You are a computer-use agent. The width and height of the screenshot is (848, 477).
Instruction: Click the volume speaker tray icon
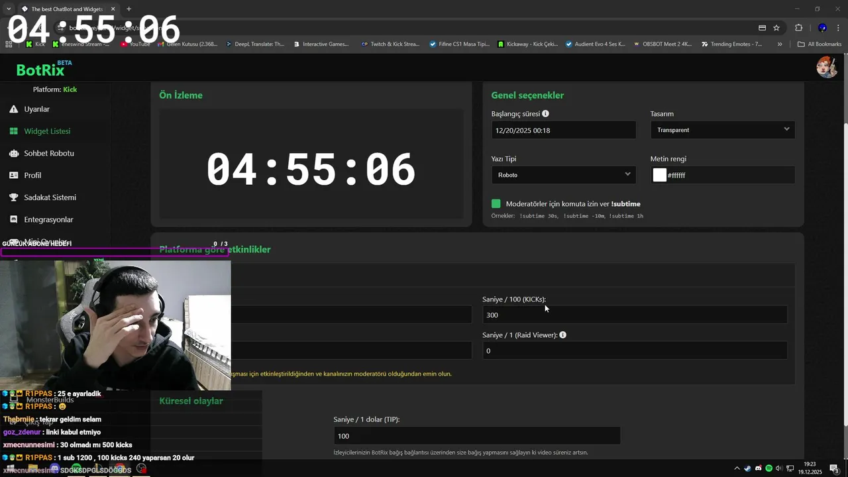(x=778, y=468)
